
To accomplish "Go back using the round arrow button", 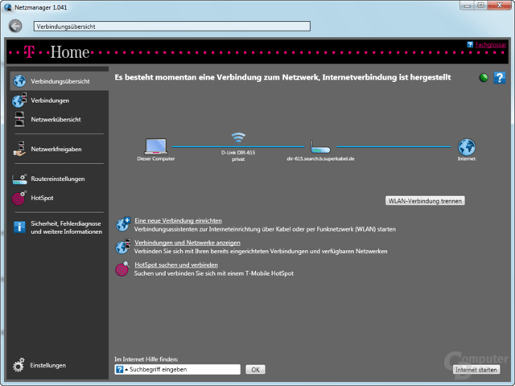I will [15, 26].
